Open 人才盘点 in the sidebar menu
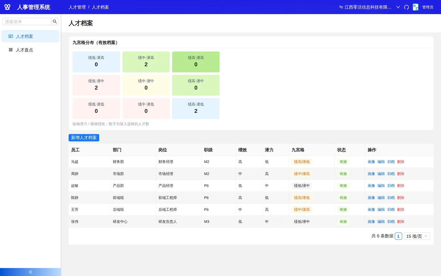 30,50
